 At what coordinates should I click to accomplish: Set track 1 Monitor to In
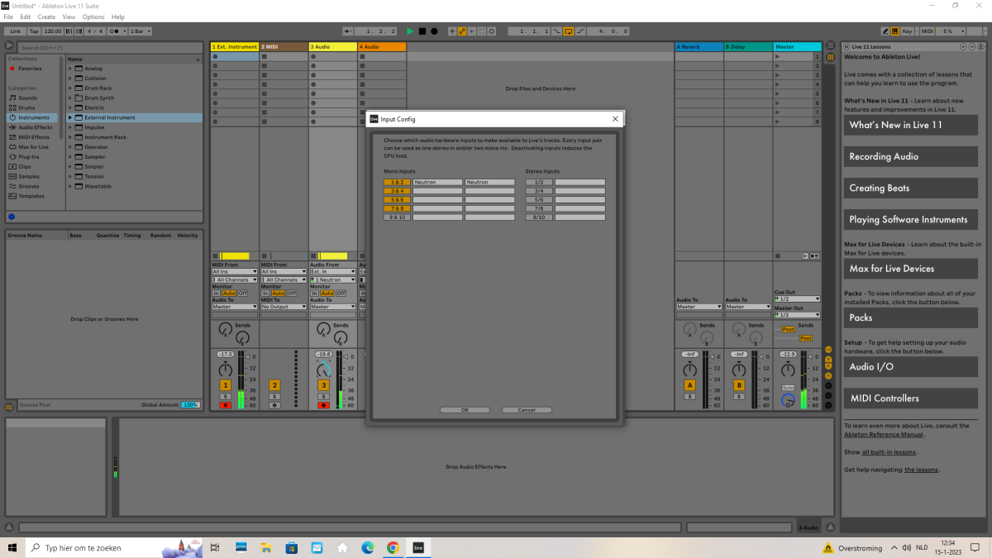click(217, 293)
